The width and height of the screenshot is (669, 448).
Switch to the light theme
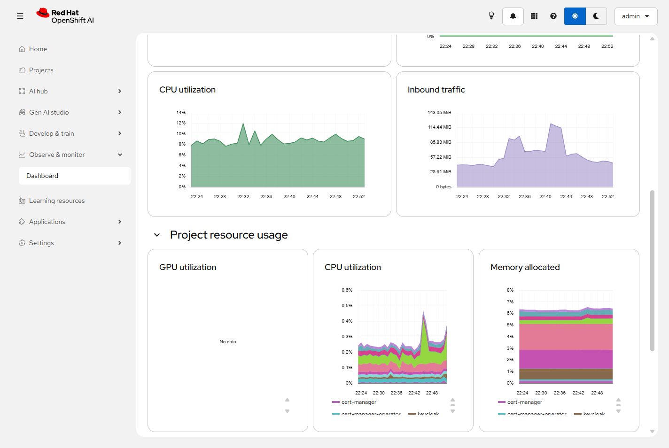pos(575,16)
